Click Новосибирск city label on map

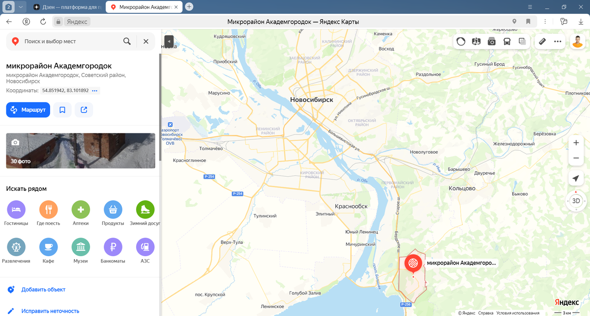click(312, 100)
